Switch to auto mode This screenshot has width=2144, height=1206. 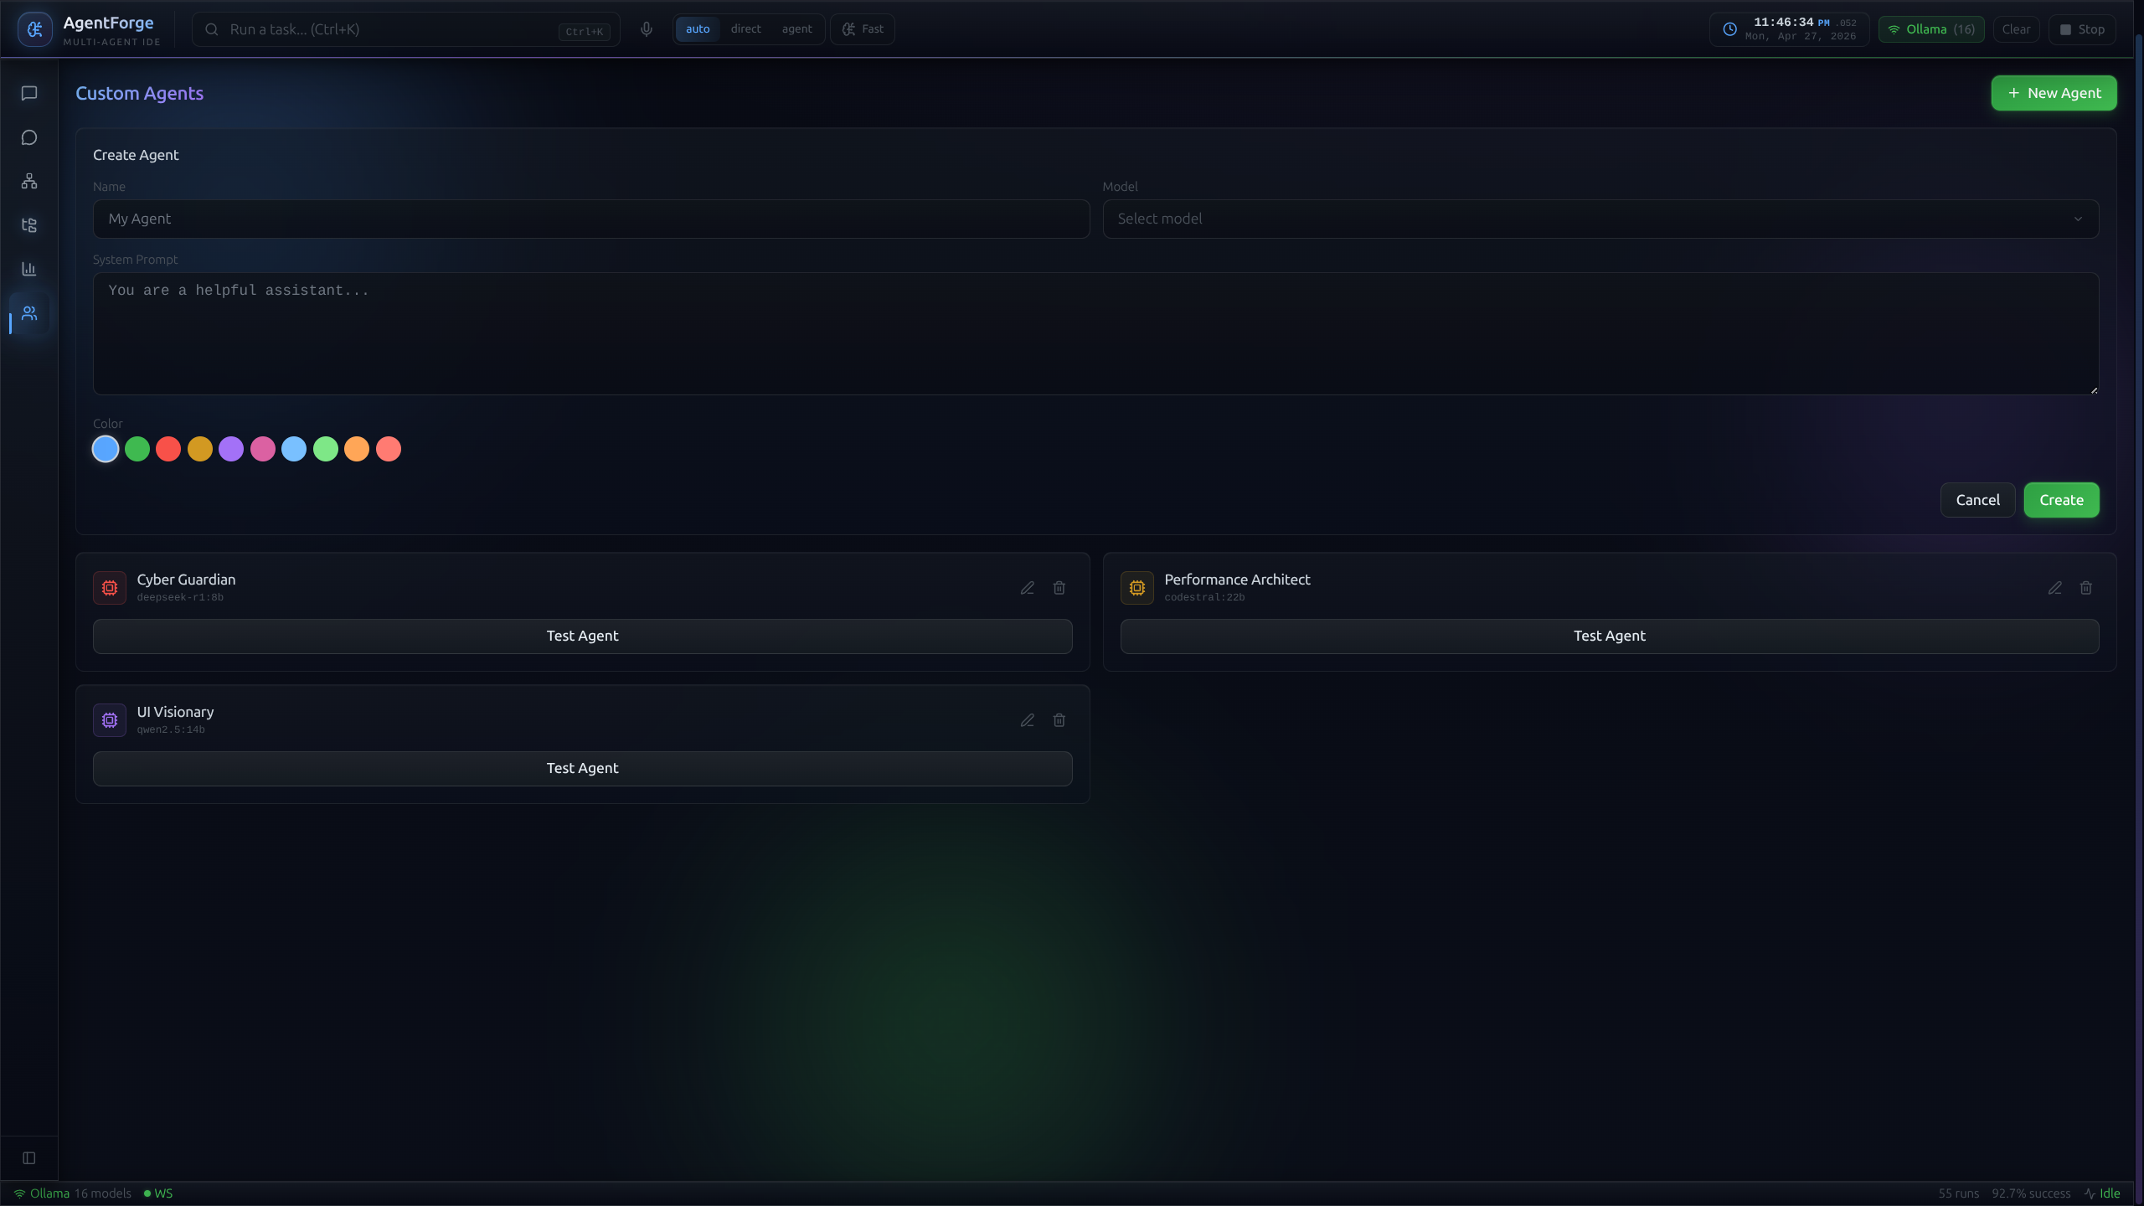[x=698, y=29]
